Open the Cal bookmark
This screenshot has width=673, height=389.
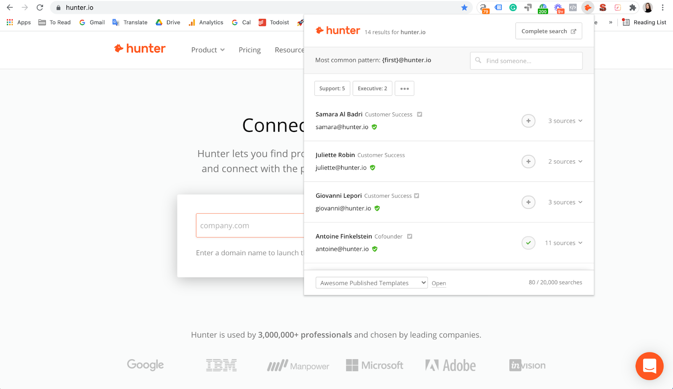pyautogui.click(x=241, y=22)
